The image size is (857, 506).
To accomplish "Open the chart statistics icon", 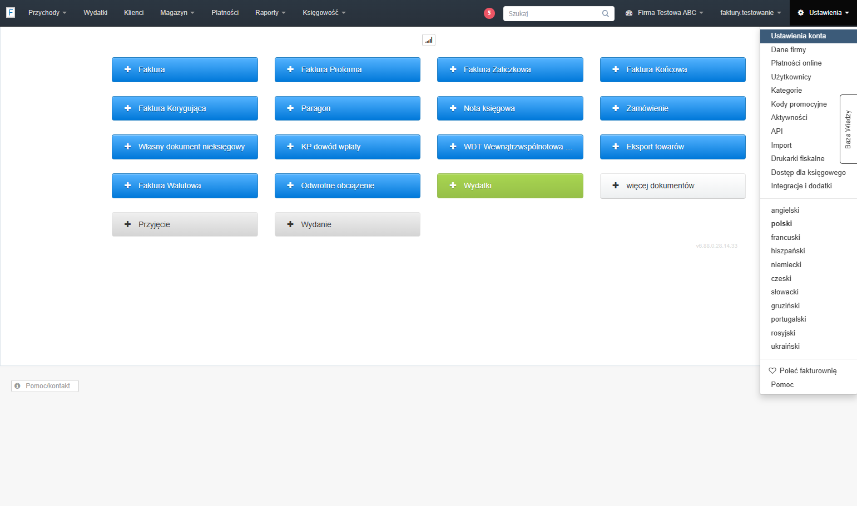I will coord(429,40).
